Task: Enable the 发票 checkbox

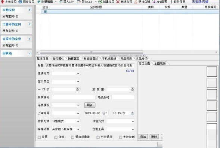Action: tap(39, 137)
